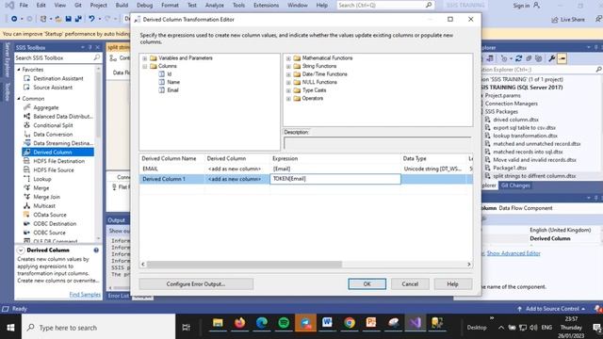Expand Variables and Parameters folder

click(x=144, y=58)
